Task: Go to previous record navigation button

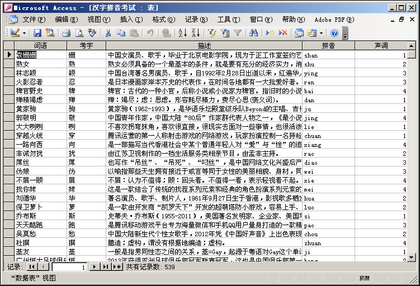Action: click(44, 267)
